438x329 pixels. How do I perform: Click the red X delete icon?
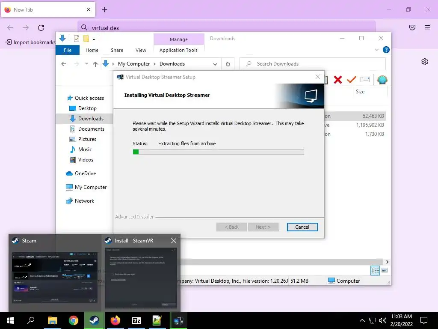point(338,80)
